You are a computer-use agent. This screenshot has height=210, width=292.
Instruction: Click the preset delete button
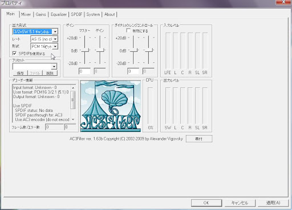[50, 73]
